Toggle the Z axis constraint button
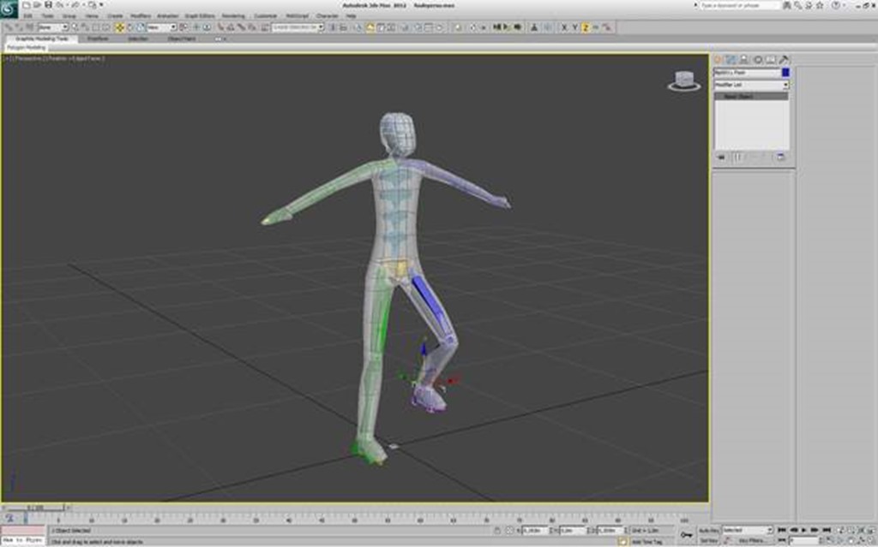878x547 pixels. (586, 27)
